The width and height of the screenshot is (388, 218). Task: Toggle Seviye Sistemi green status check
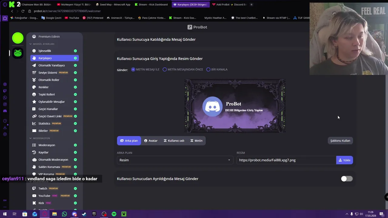[75, 73]
